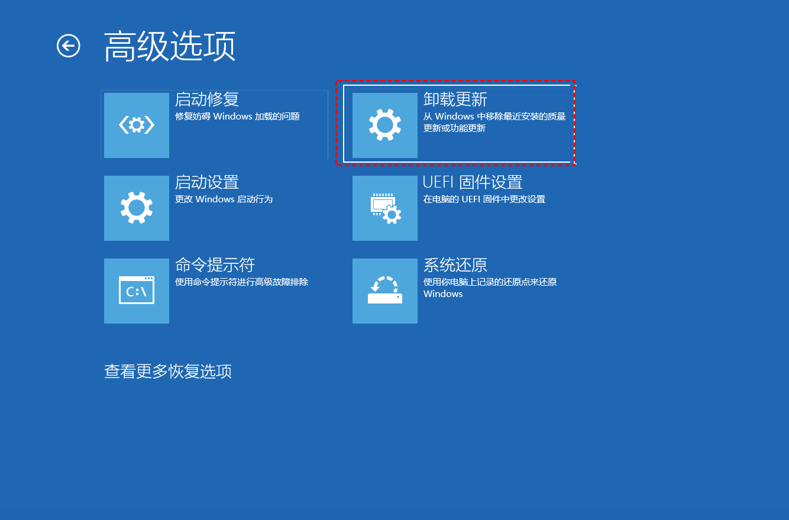Click the 命令提示符 C:\ console icon
The image size is (789, 520).
(x=137, y=291)
